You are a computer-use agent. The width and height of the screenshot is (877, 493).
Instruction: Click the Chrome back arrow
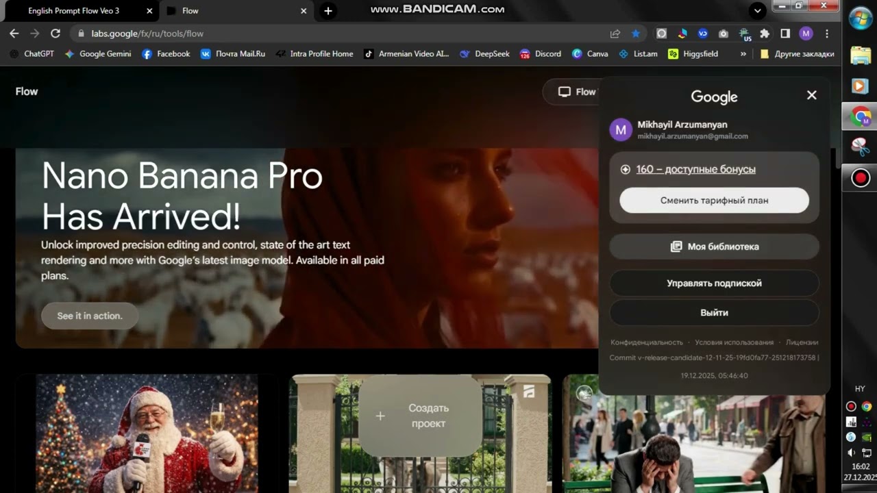pos(14,34)
